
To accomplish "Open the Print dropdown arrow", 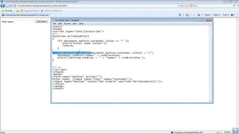I will [202, 15].
